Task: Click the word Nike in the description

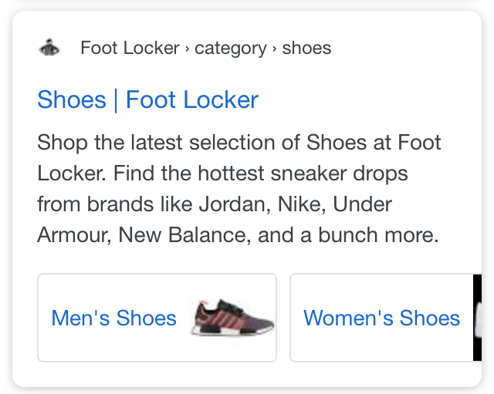Action: coord(301,204)
